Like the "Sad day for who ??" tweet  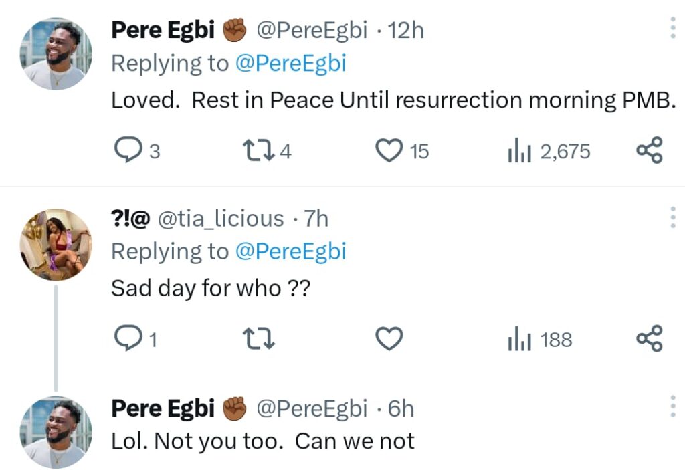[x=389, y=340]
